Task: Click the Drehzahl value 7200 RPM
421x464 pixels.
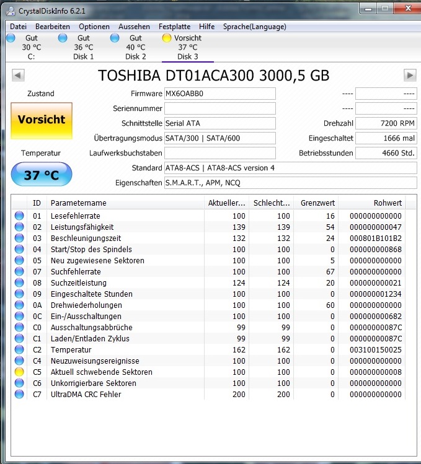Action: click(386, 123)
